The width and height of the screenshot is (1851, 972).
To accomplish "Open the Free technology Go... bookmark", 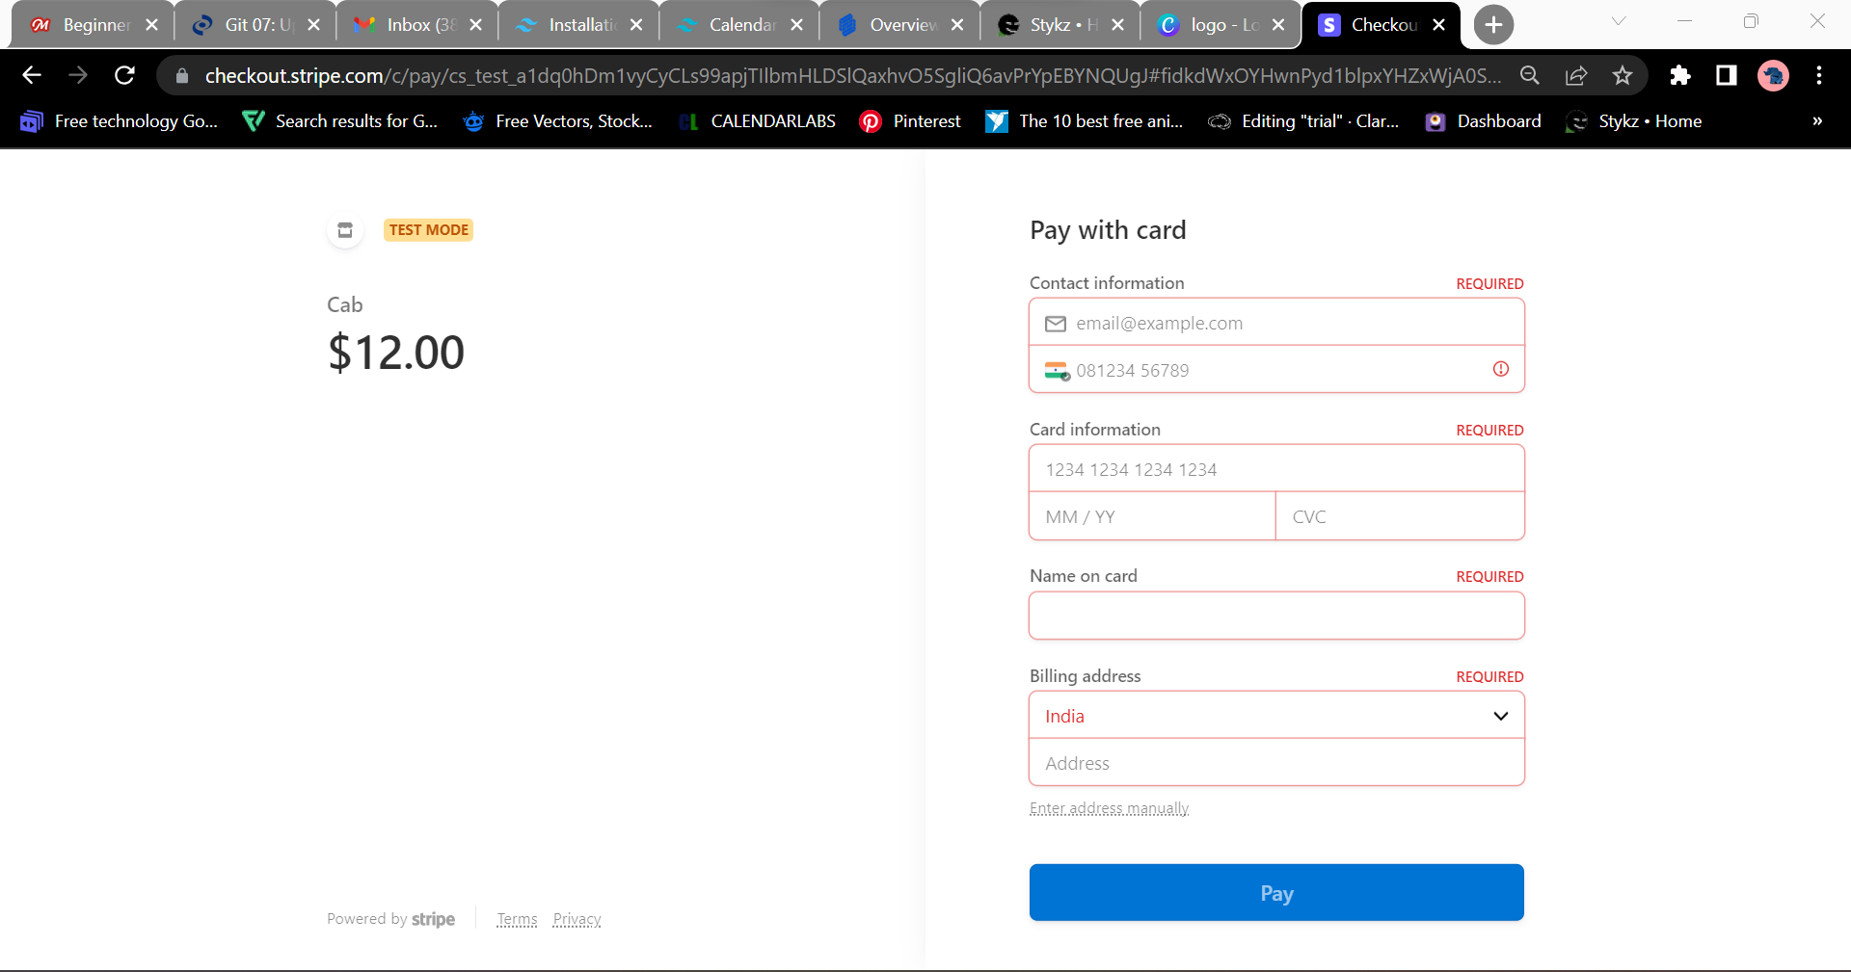I will point(119,121).
